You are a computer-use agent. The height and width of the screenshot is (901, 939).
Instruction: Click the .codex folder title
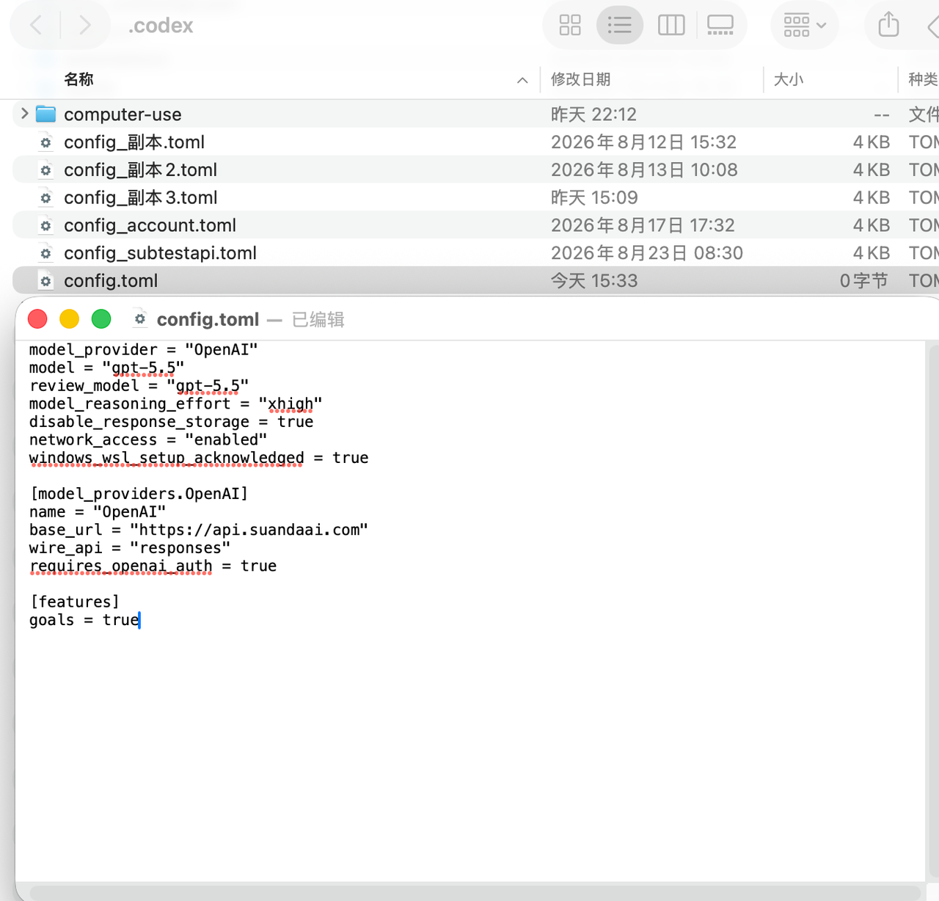(161, 26)
